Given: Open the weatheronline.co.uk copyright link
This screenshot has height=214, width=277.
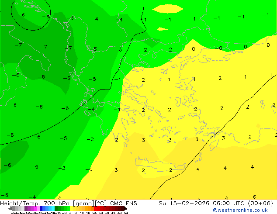Looking at the screenshot, I should click(x=240, y=210).
